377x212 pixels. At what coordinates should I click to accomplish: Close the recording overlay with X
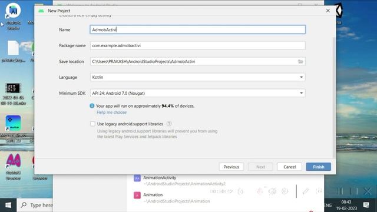point(368,191)
